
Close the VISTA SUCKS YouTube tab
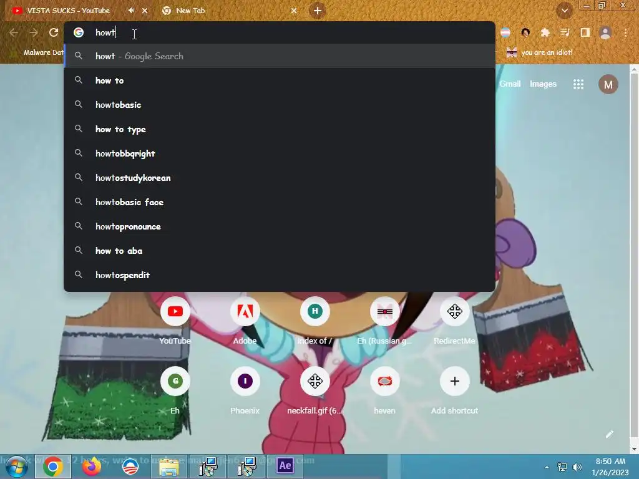(145, 11)
